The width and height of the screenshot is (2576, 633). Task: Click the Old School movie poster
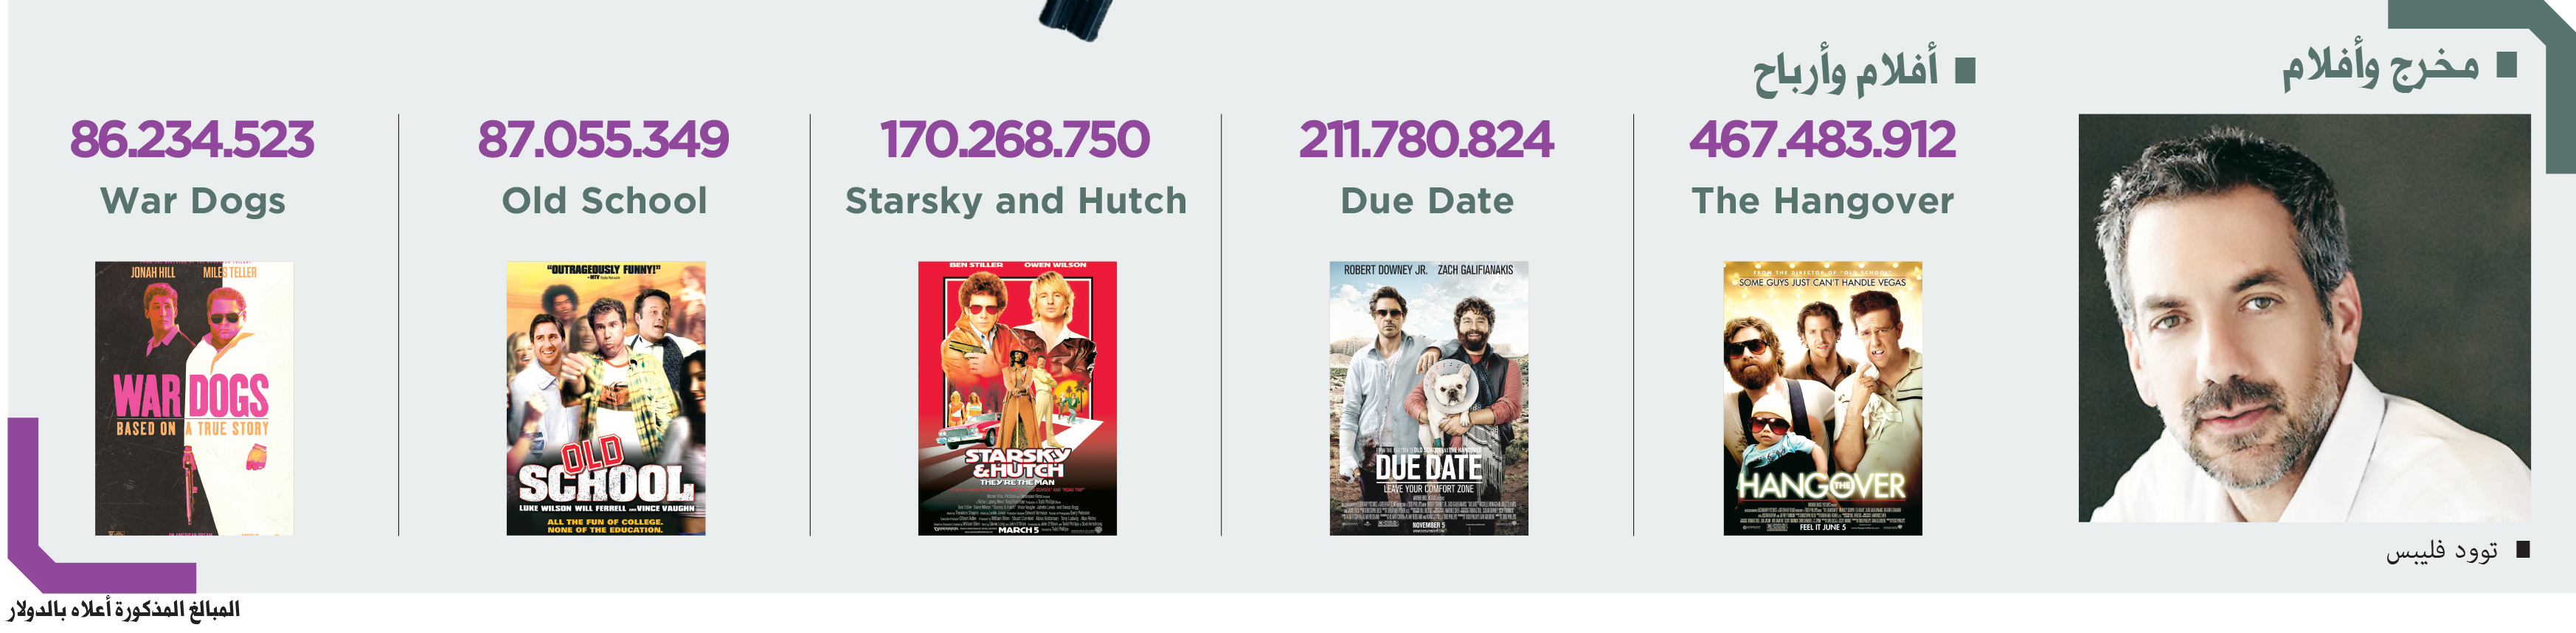[606, 398]
